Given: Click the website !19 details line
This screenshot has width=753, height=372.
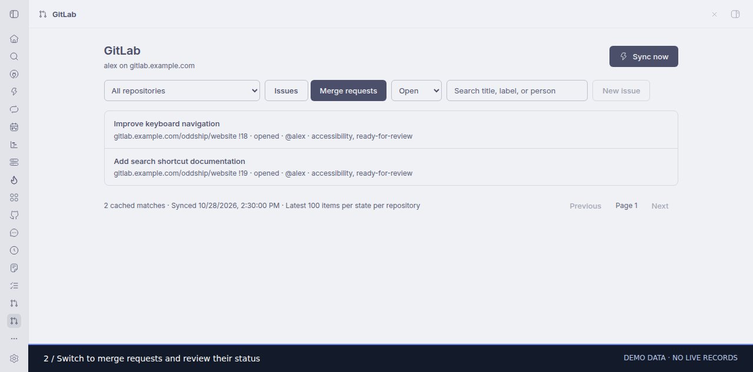Looking at the screenshot, I should 263,173.
